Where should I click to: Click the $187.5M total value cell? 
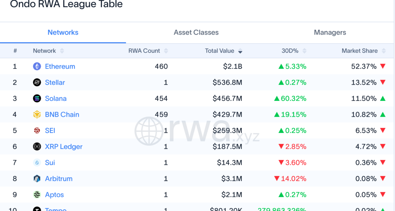[x=227, y=146]
